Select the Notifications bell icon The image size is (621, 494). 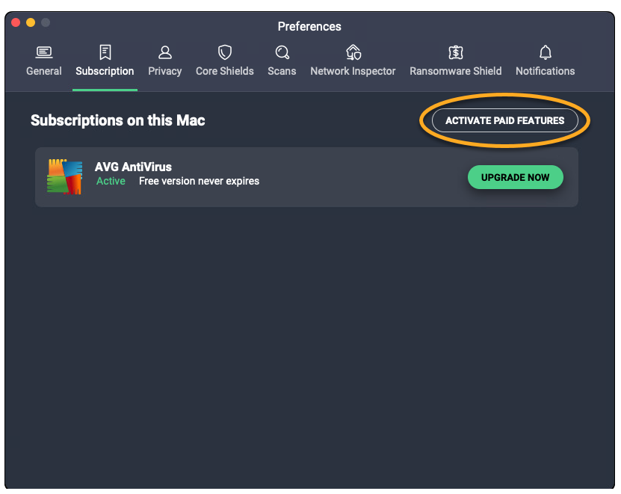[x=545, y=52]
